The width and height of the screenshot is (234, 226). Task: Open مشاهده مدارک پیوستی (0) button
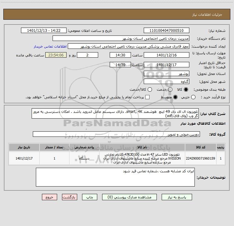click(129, 197)
